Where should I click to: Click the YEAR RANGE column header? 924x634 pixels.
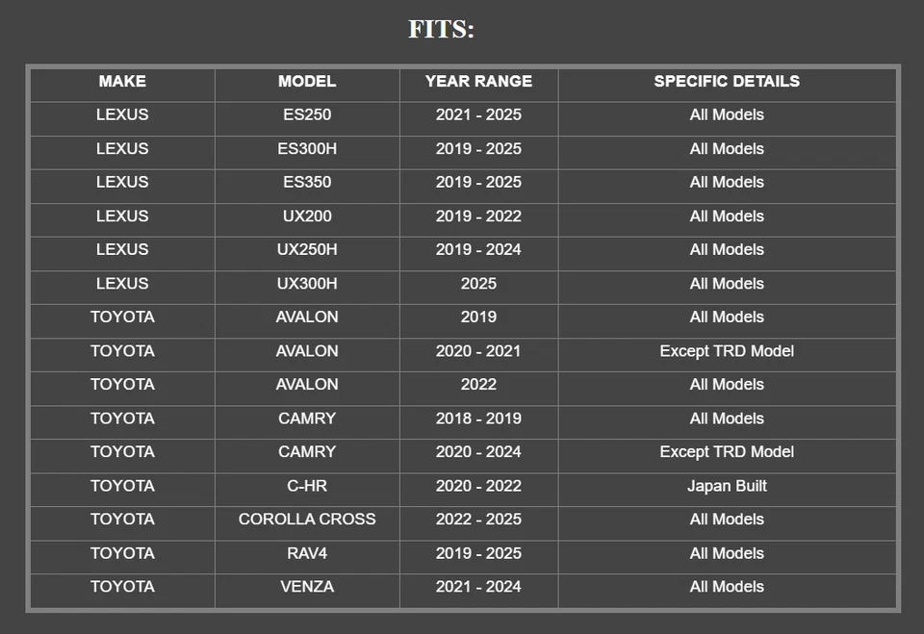478,82
